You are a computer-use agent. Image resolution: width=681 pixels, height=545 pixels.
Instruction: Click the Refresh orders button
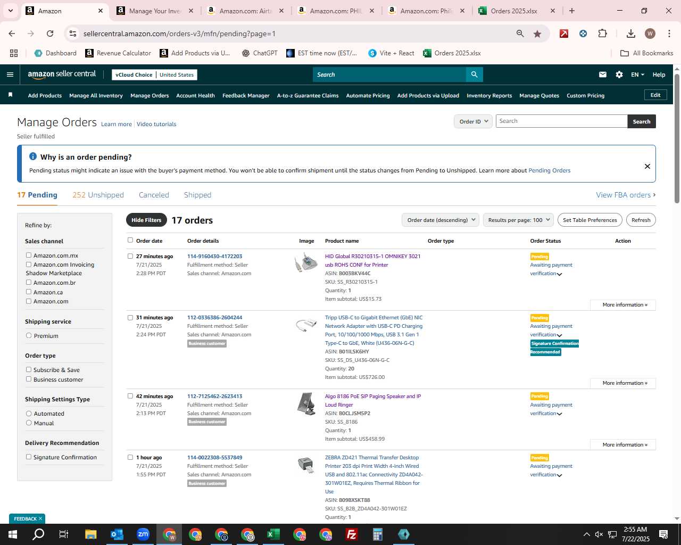[641, 220]
